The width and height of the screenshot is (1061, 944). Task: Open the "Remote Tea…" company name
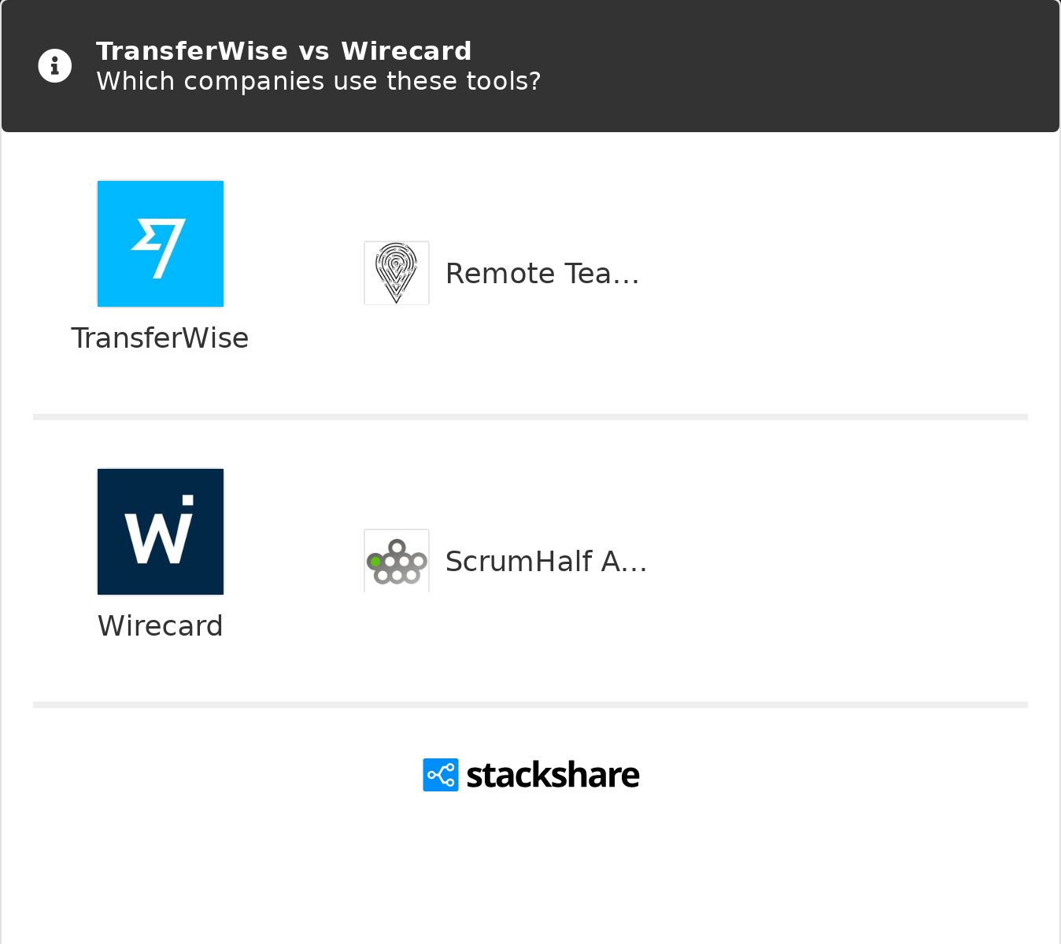point(542,274)
